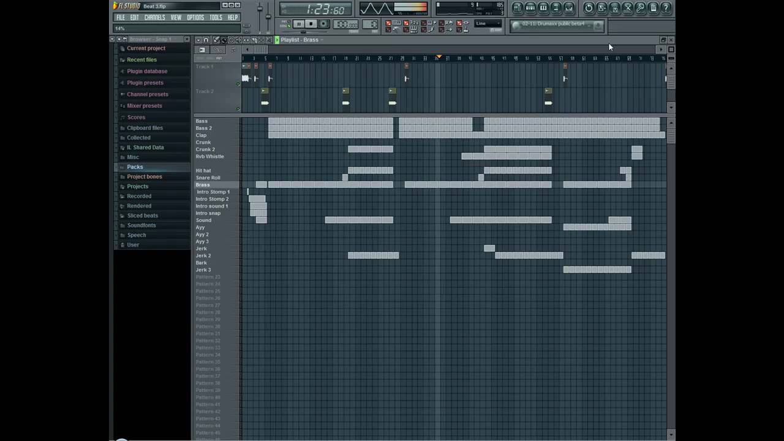This screenshot has height=441, width=784.
Task: Select the paint brush tool in playlist
Action: (x=224, y=40)
